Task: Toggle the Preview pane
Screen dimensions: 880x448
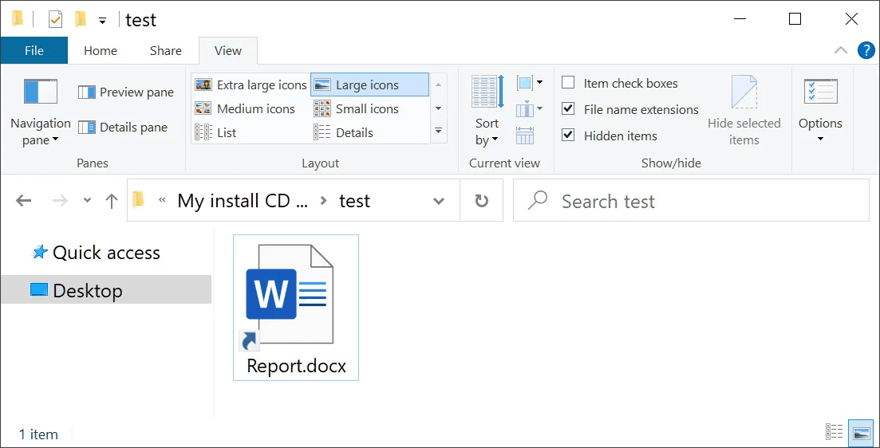Action: [x=126, y=92]
